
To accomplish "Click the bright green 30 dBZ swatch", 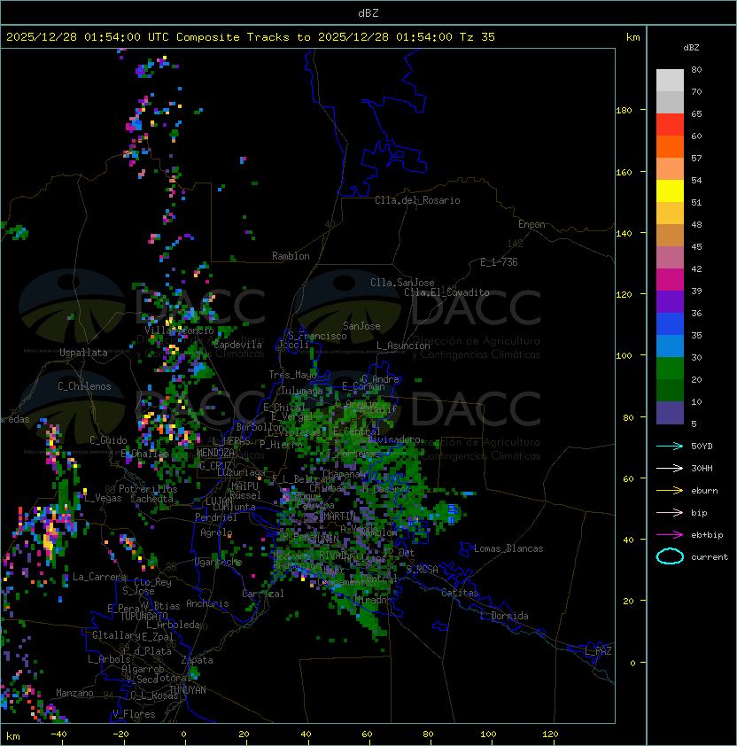I will 670,369.
